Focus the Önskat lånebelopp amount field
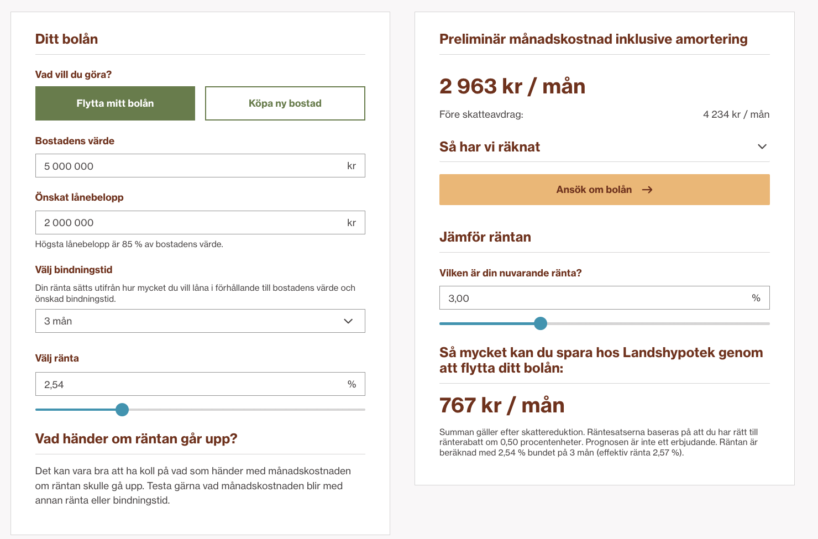 (200, 222)
